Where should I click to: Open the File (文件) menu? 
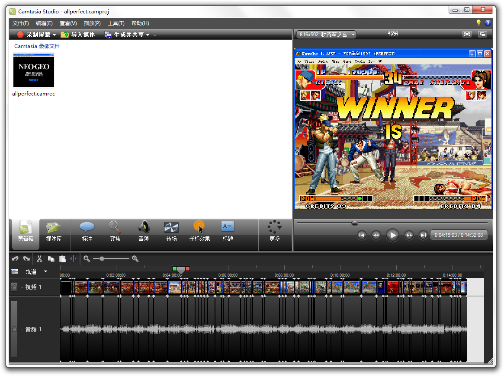point(21,23)
